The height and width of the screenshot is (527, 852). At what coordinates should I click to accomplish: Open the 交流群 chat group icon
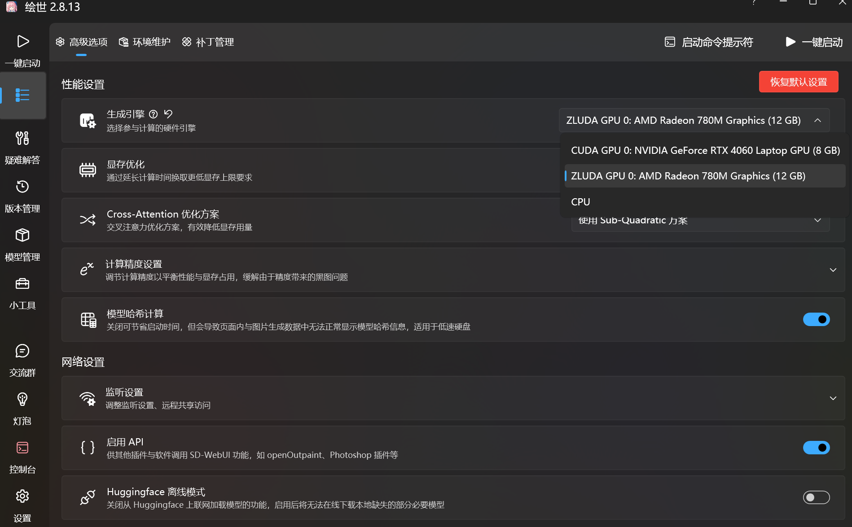point(22,351)
